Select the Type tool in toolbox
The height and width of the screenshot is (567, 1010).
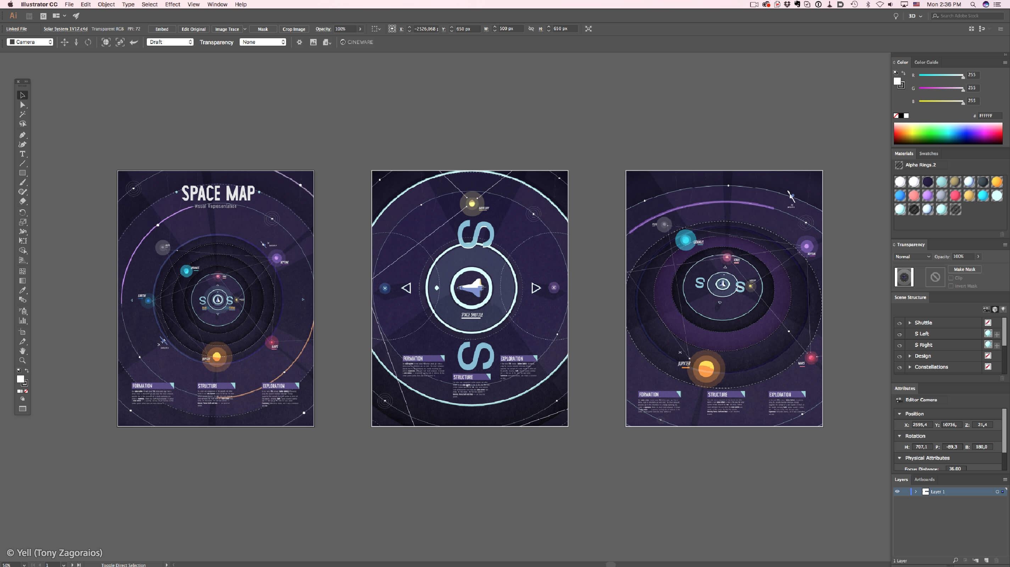pyautogui.click(x=22, y=154)
